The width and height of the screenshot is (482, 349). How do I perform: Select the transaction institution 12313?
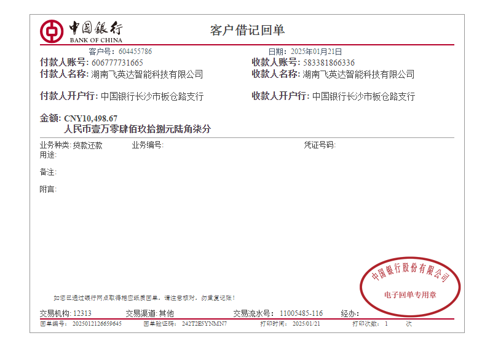click(x=82, y=313)
